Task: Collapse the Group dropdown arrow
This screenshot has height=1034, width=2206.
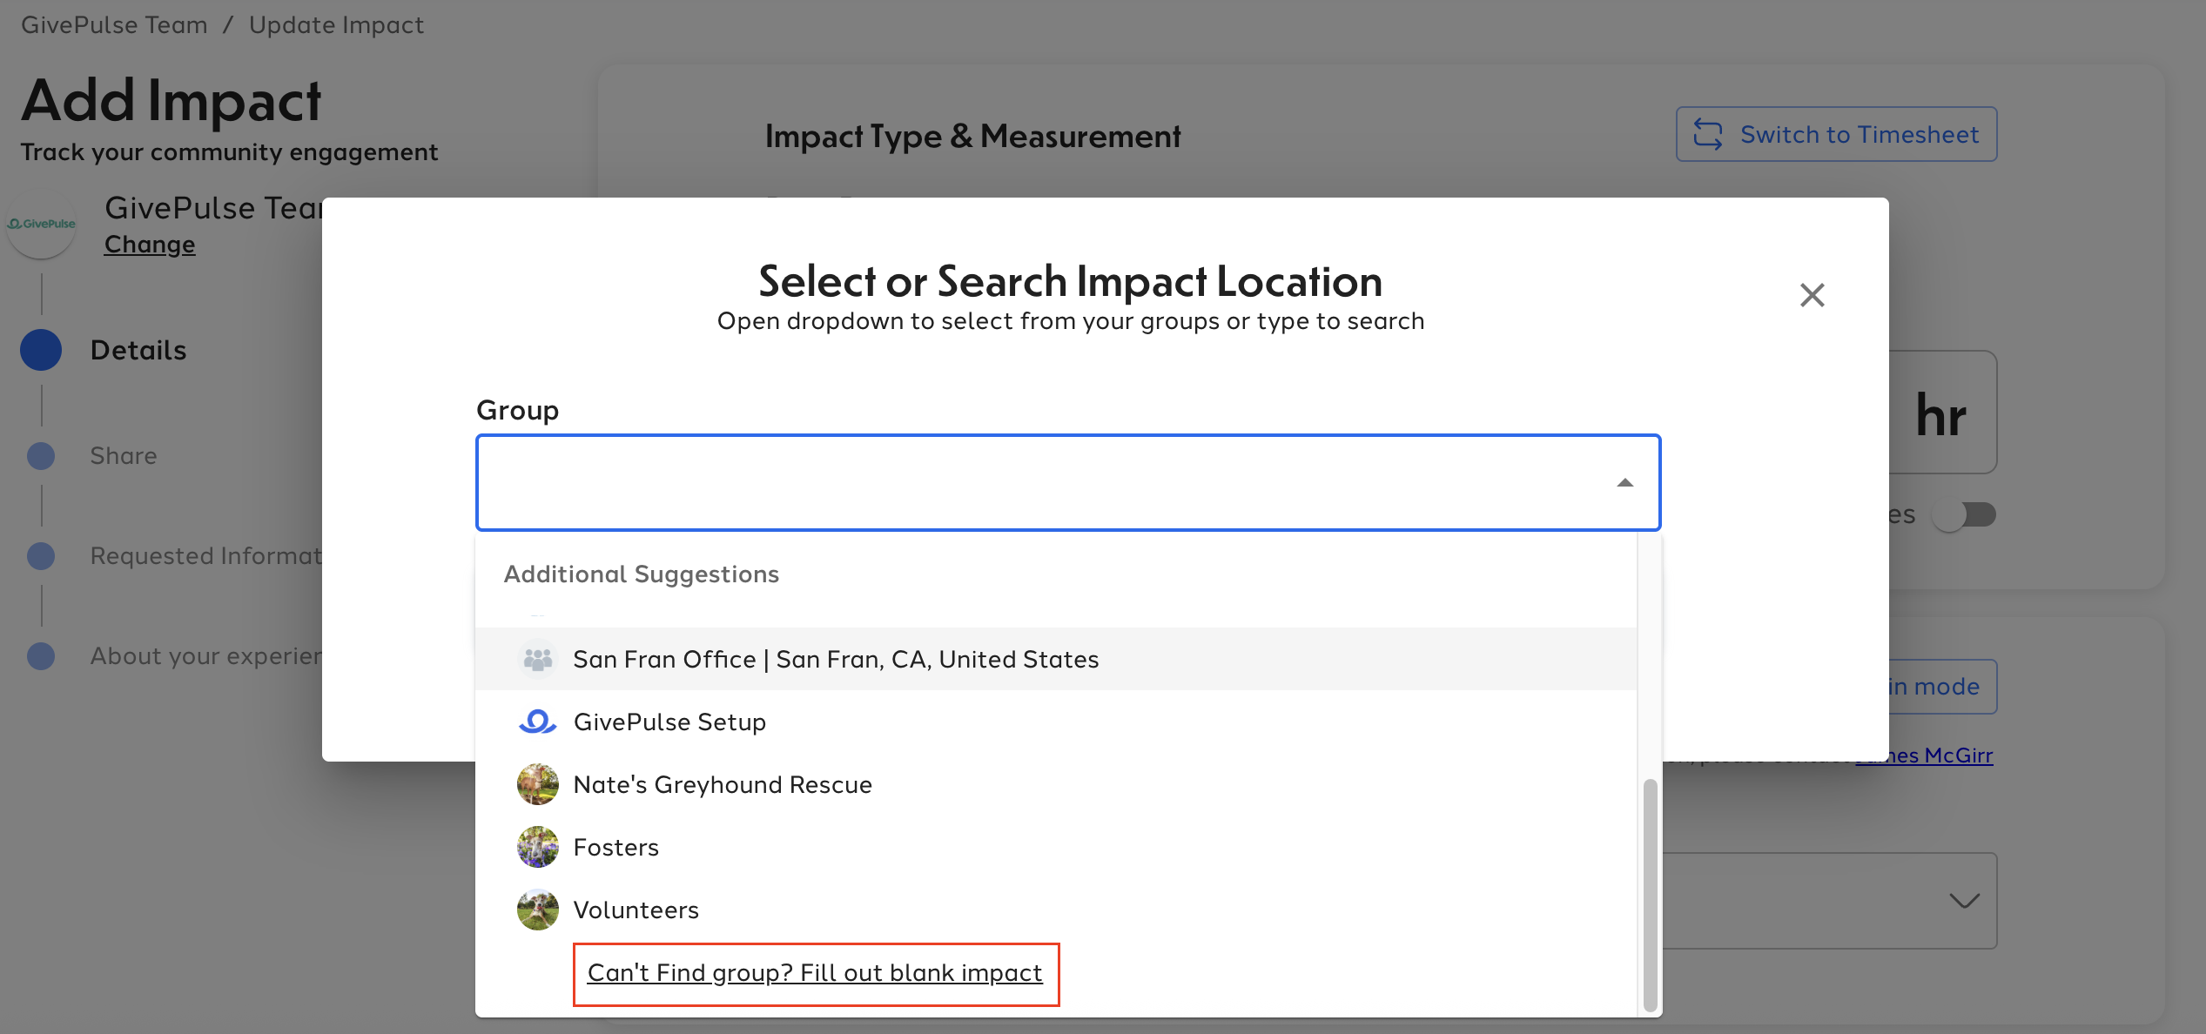Action: tap(1624, 483)
